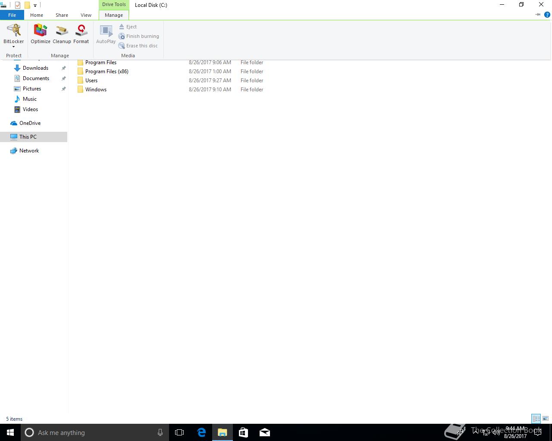This screenshot has width=552, height=441.
Task: Click the volume speaker tray icon
Action: [496, 432]
